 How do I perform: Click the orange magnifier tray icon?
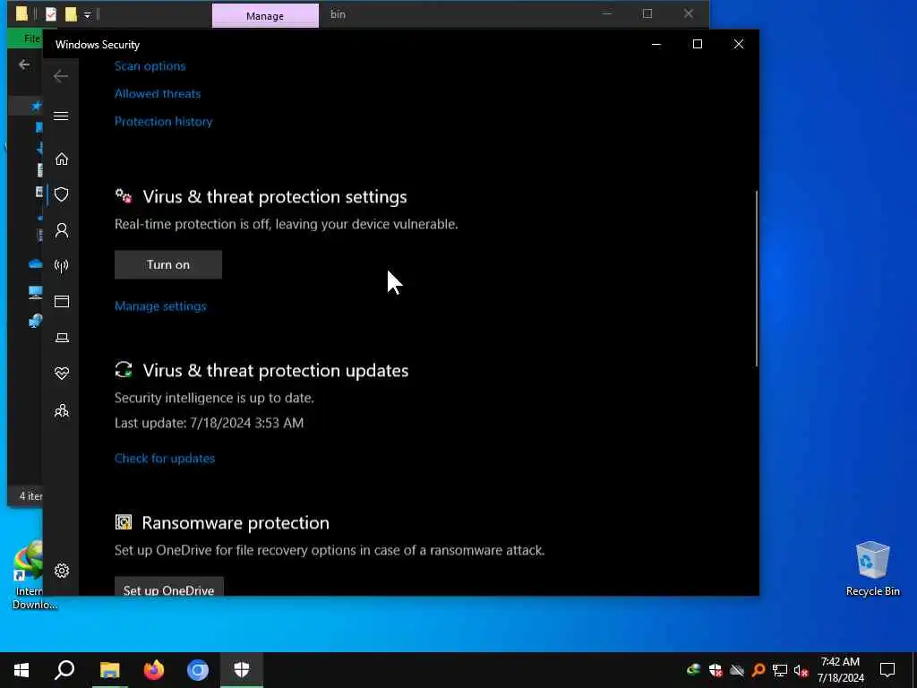click(x=758, y=670)
